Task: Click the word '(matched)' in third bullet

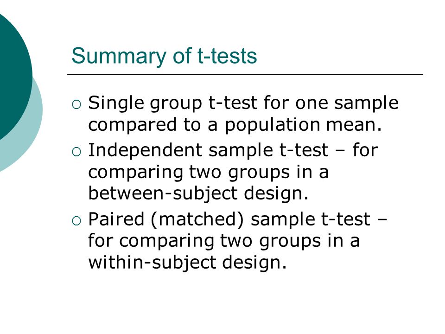Action: 197,220
